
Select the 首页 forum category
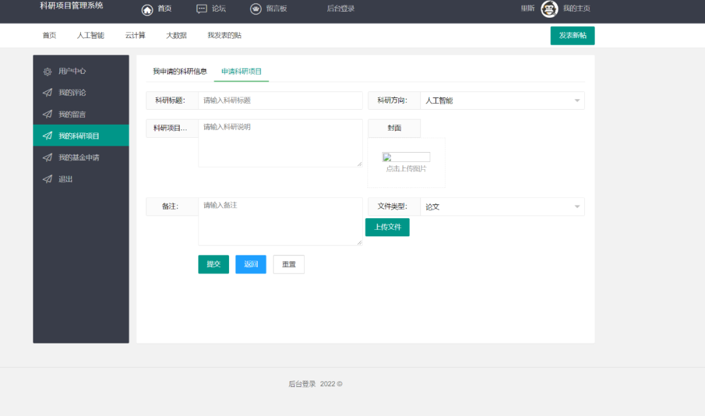[50, 35]
